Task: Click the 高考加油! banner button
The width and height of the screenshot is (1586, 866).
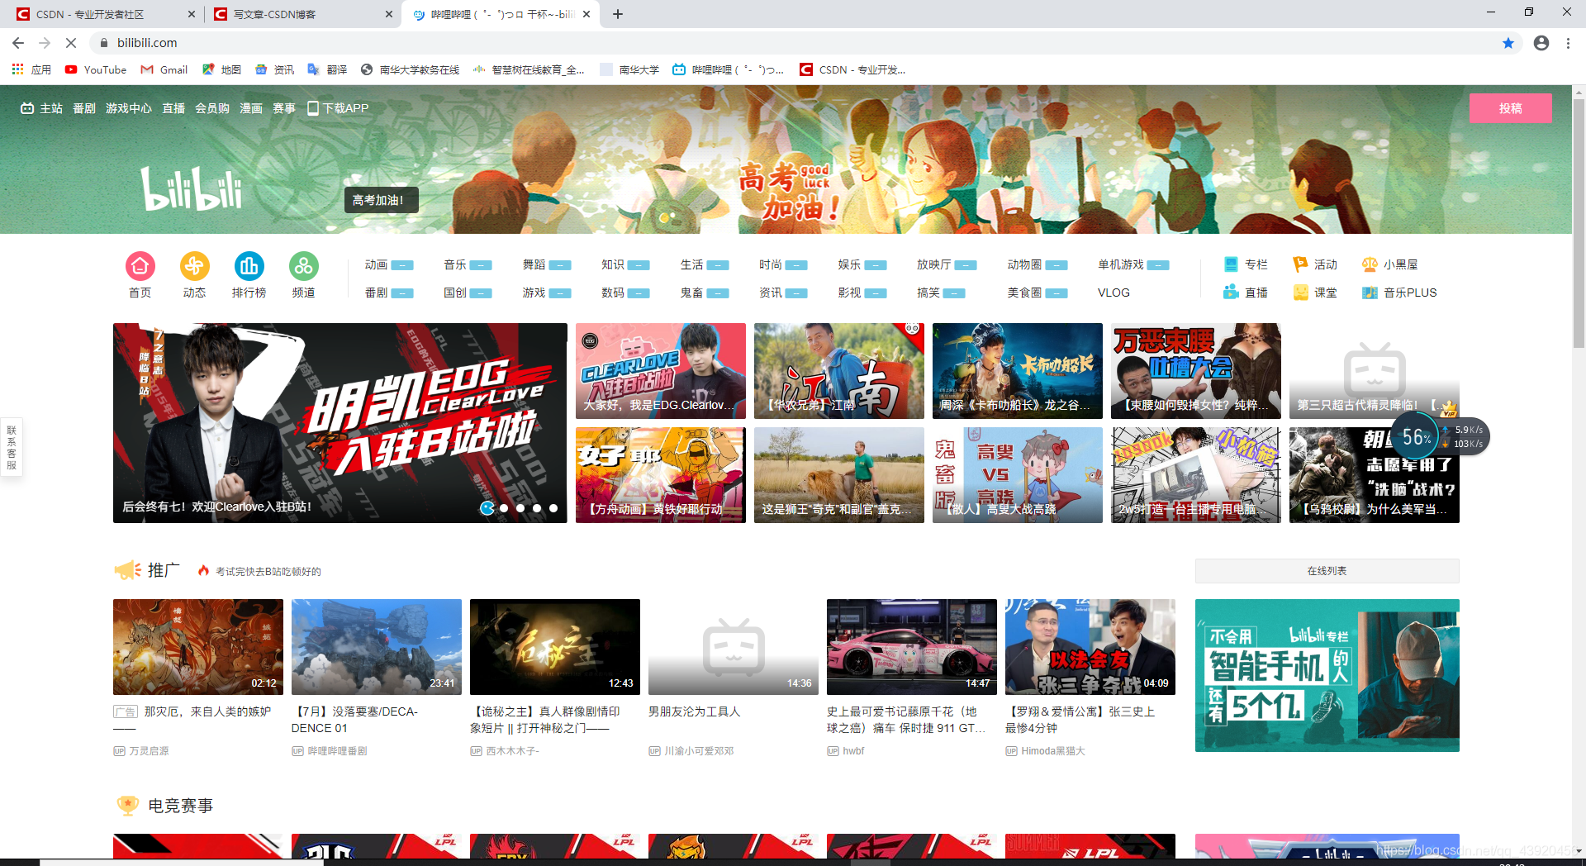Action: [x=381, y=200]
